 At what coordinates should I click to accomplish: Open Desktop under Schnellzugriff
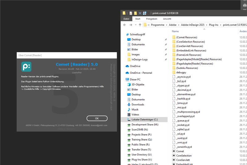136,40
